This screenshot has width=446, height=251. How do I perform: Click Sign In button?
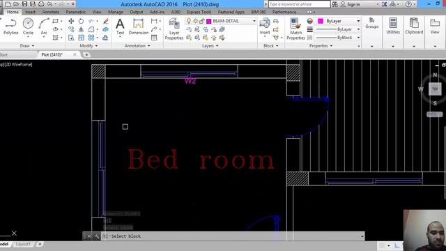click(351, 4)
